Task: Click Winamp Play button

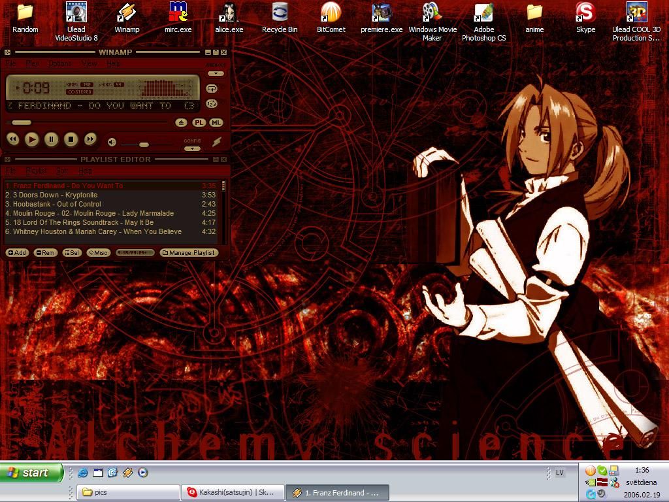Action: tap(31, 139)
